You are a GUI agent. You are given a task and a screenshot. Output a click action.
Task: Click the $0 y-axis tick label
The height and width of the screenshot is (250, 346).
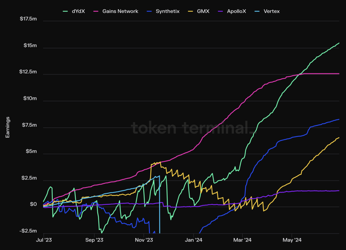(33, 205)
